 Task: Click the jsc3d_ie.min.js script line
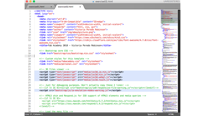81,72
